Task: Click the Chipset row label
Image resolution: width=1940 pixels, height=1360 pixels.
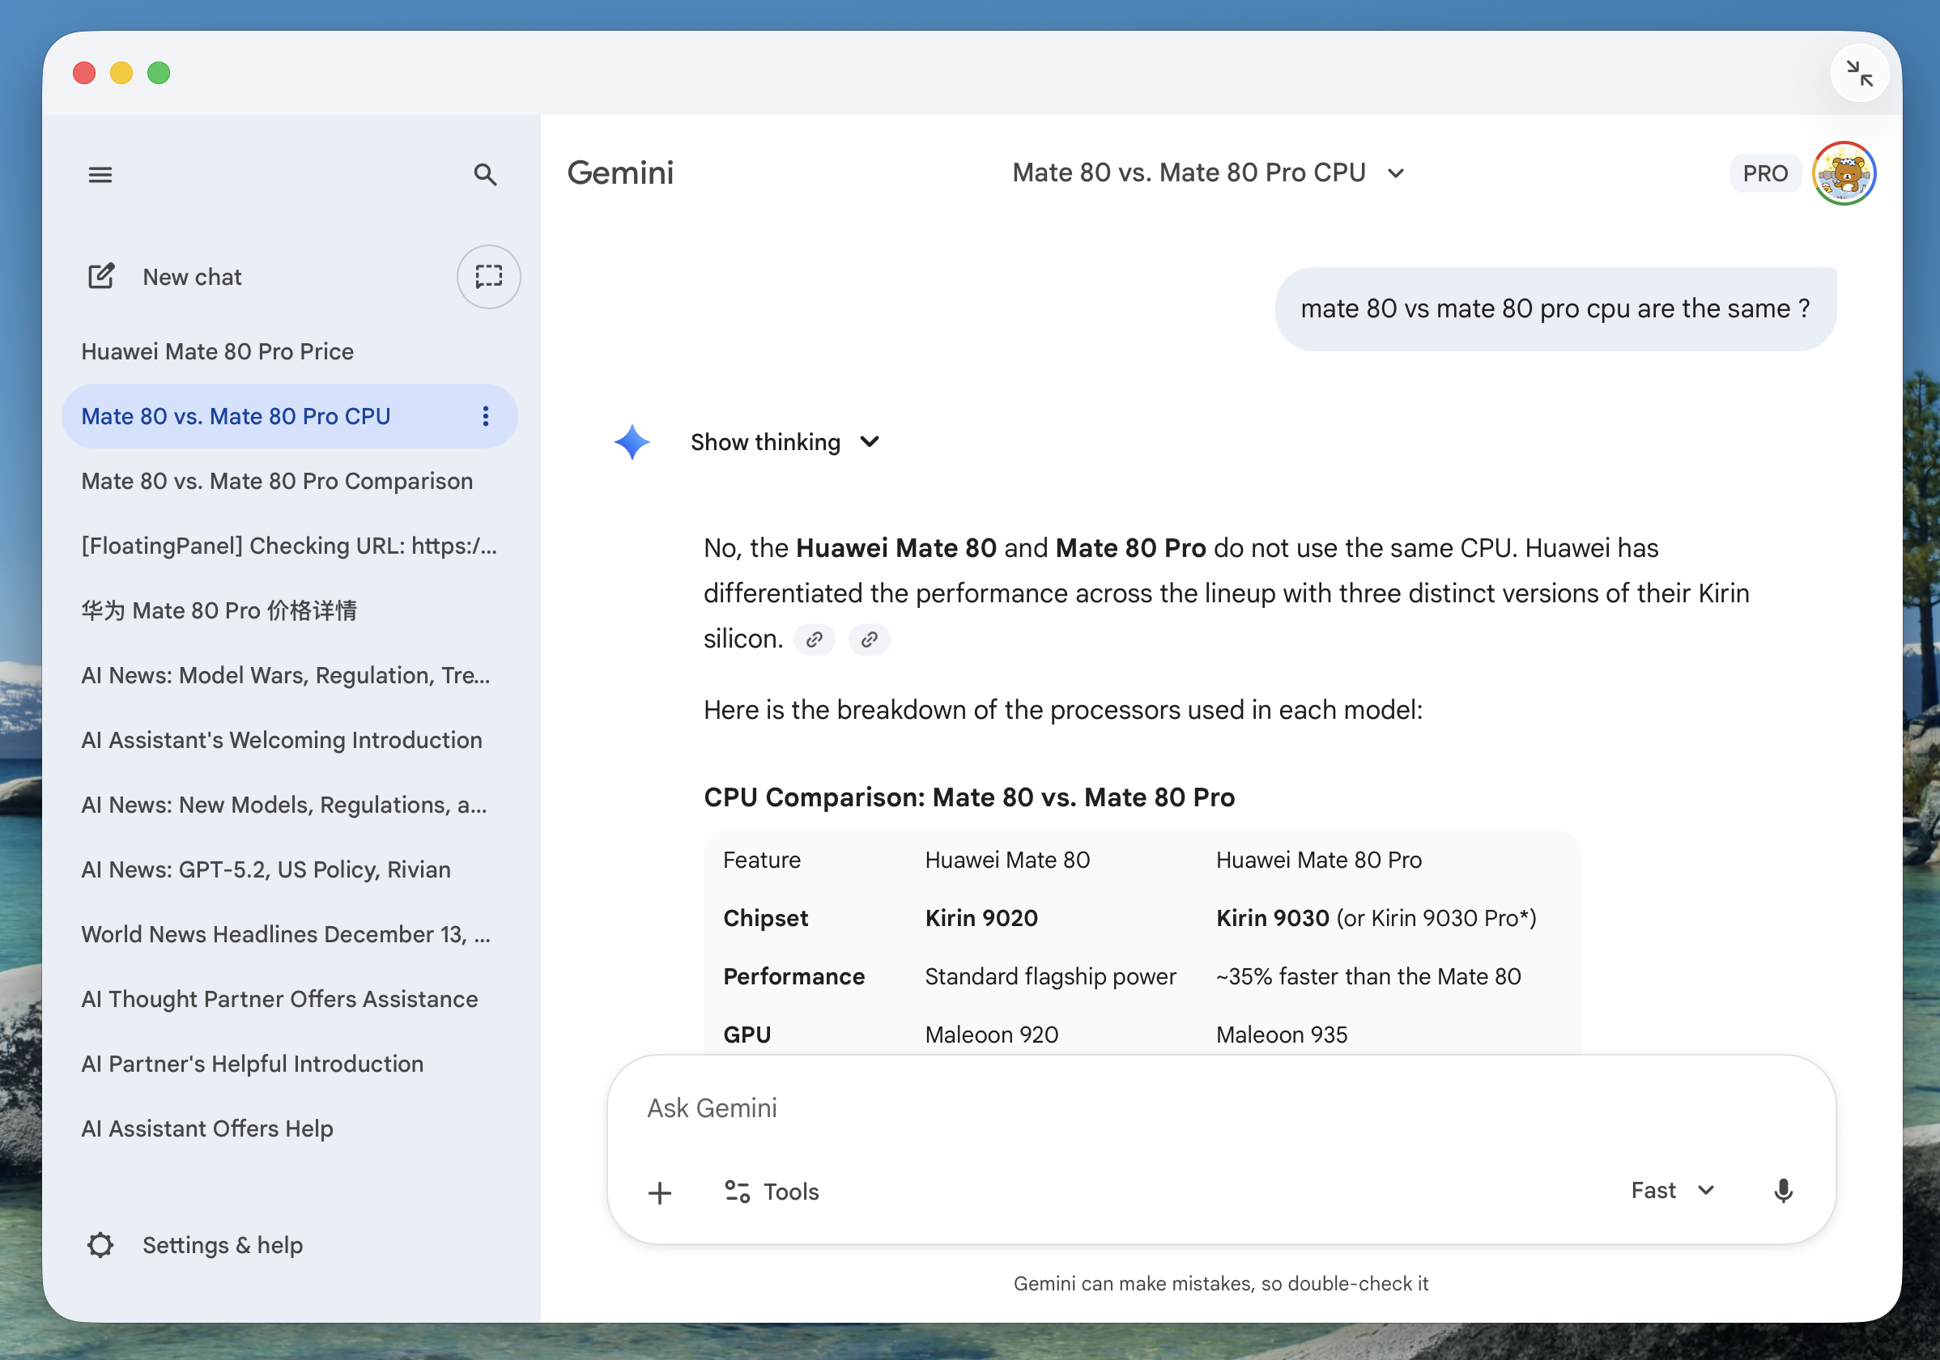Action: click(x=764, y=918)
